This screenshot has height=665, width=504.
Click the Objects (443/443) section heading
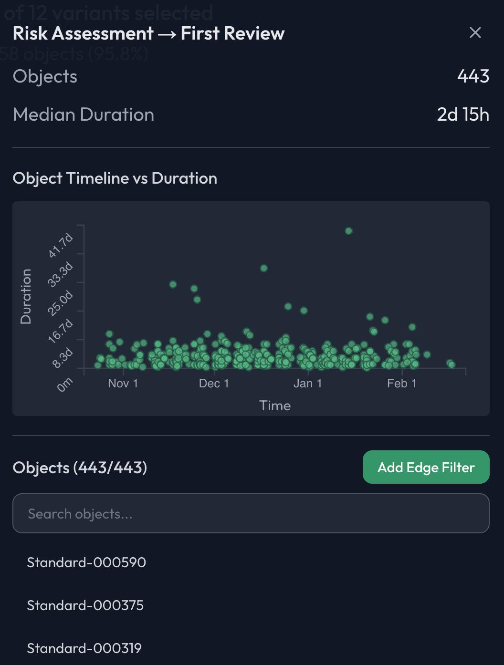click(x=80, y=468)
